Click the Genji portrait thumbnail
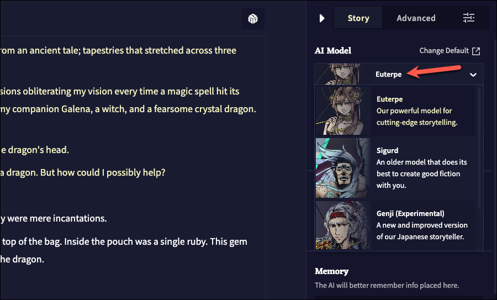497x300 pixels. pyautogui.click(x=343, y=225)
